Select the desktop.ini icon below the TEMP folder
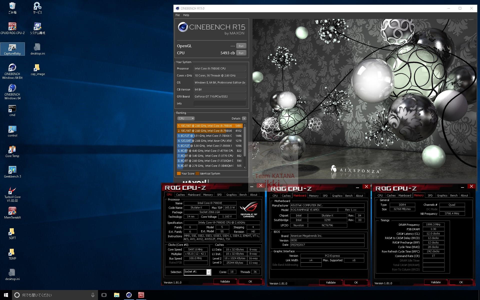 tap(12, 274)
